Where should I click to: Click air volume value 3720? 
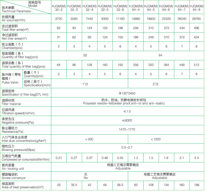click(59, 19)
